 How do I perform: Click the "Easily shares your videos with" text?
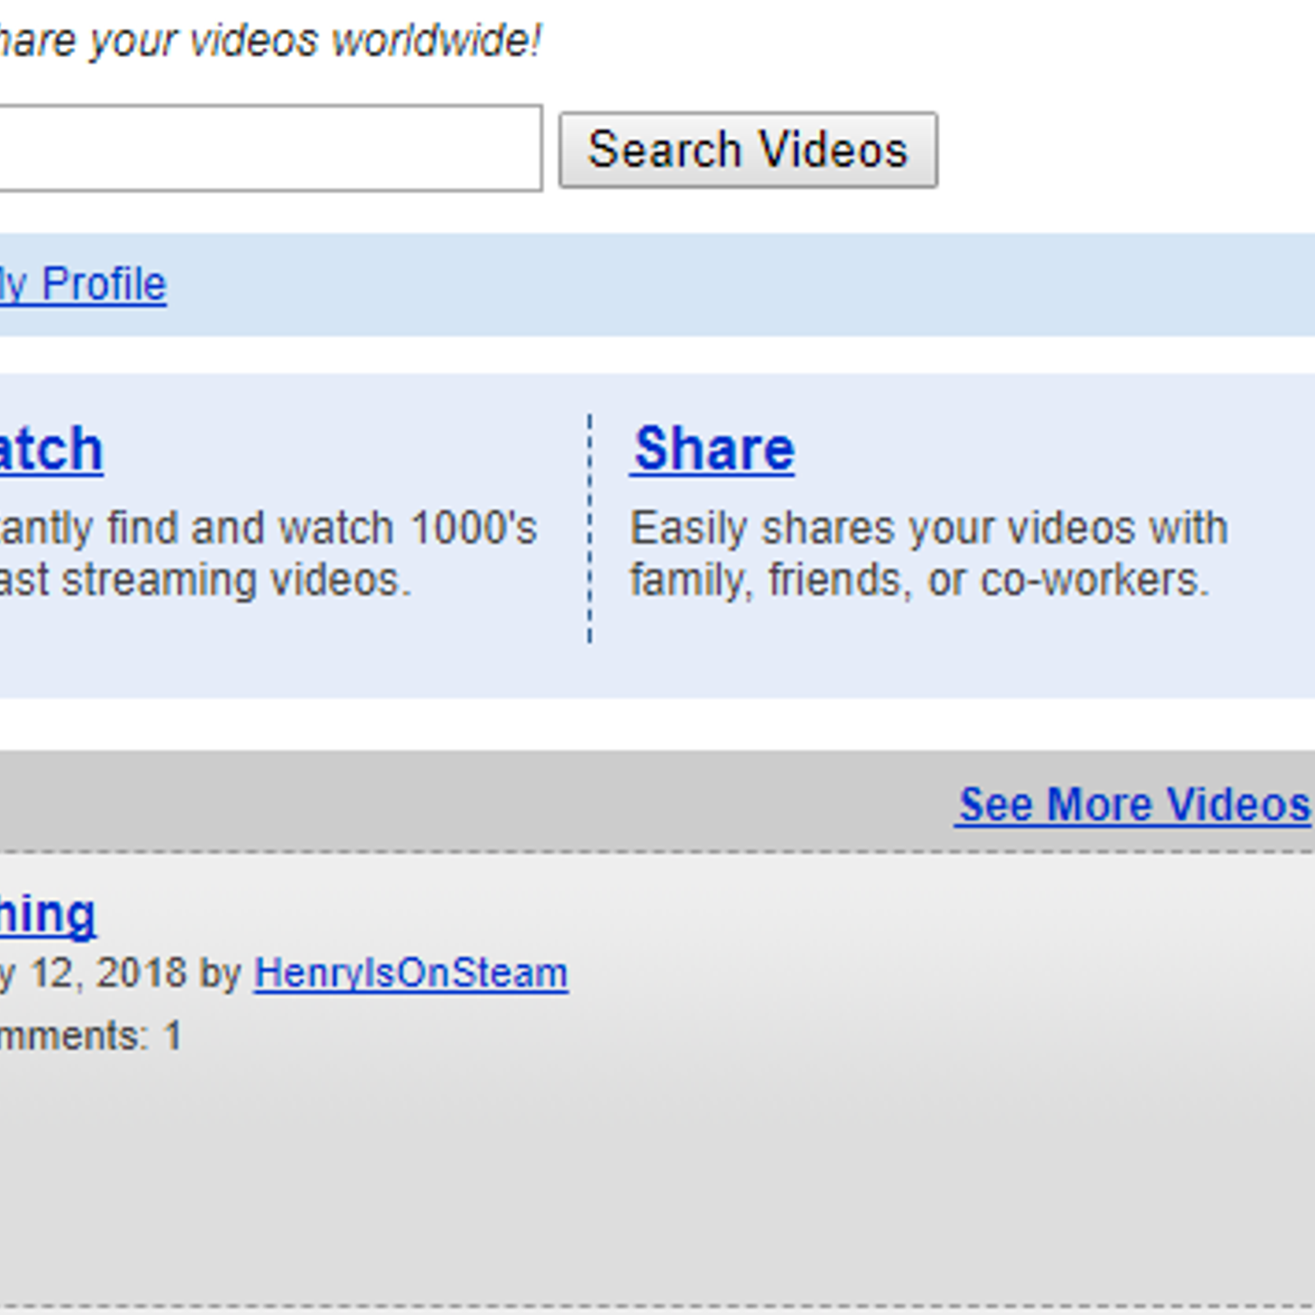click(929, 528)
